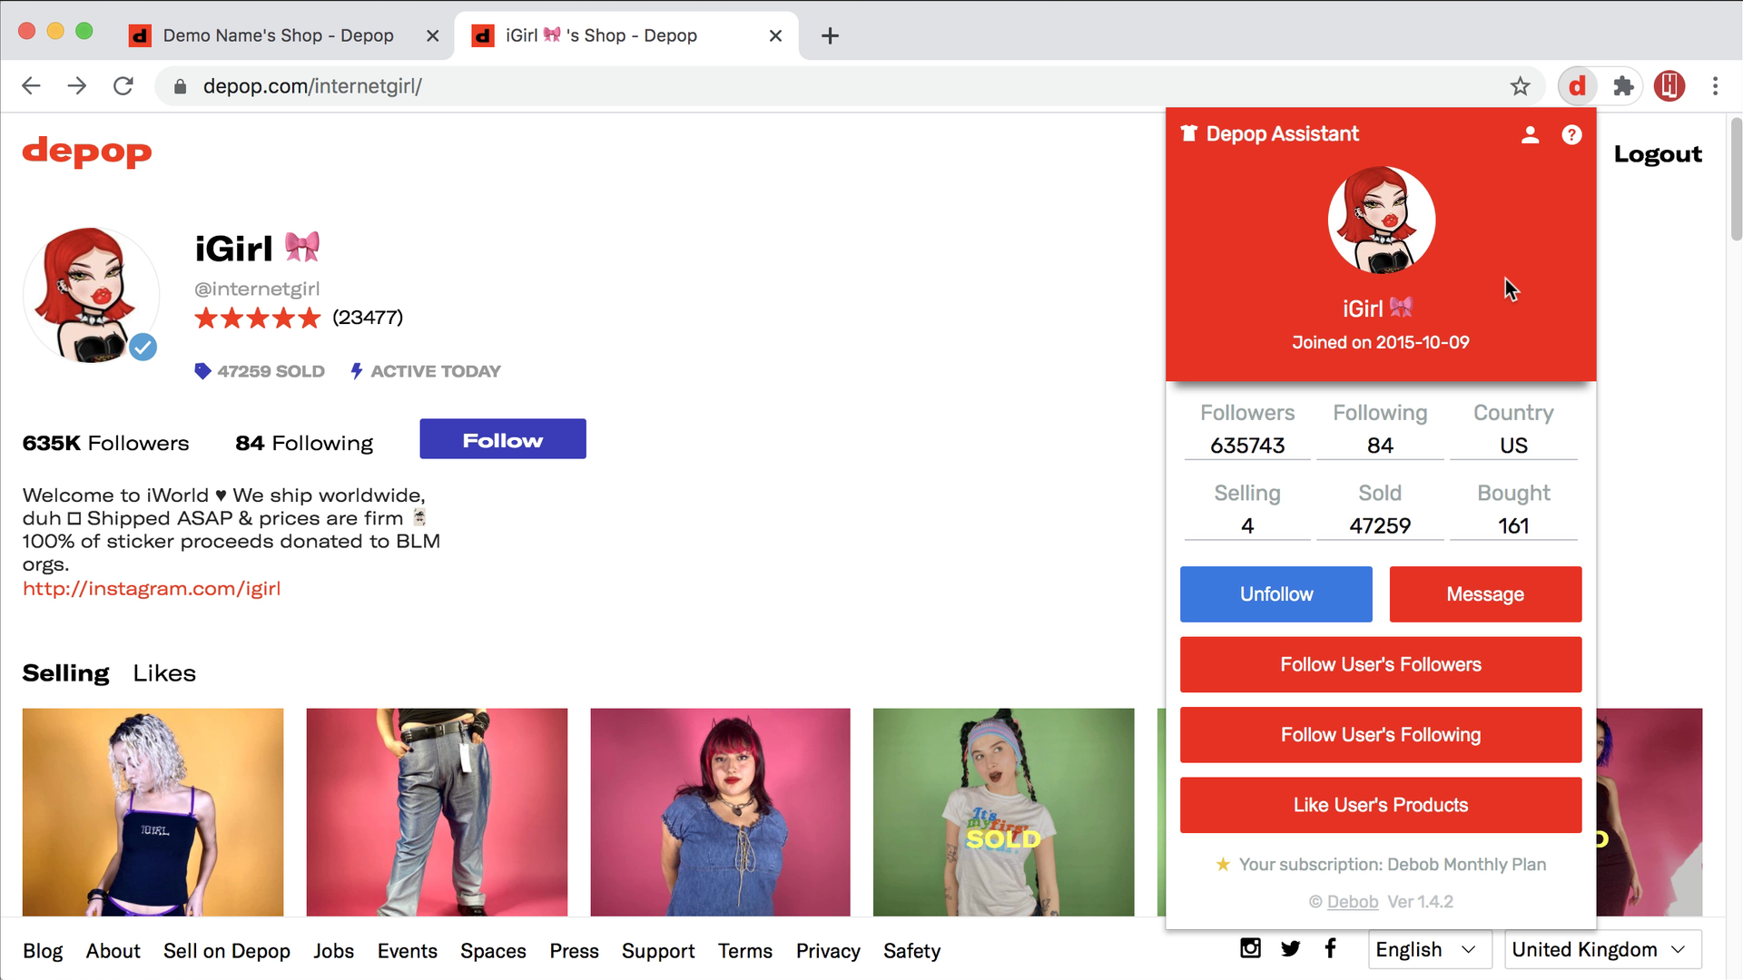
Task: Bookmark this page with the star
Action: [1520, 86]
